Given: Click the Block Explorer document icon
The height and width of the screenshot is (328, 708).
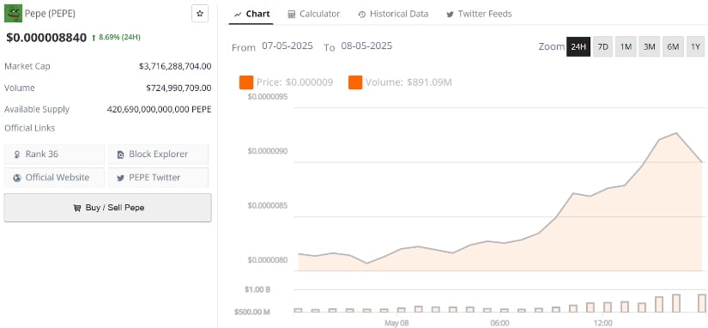Looking at the screenshot, I should click(120, 155).
